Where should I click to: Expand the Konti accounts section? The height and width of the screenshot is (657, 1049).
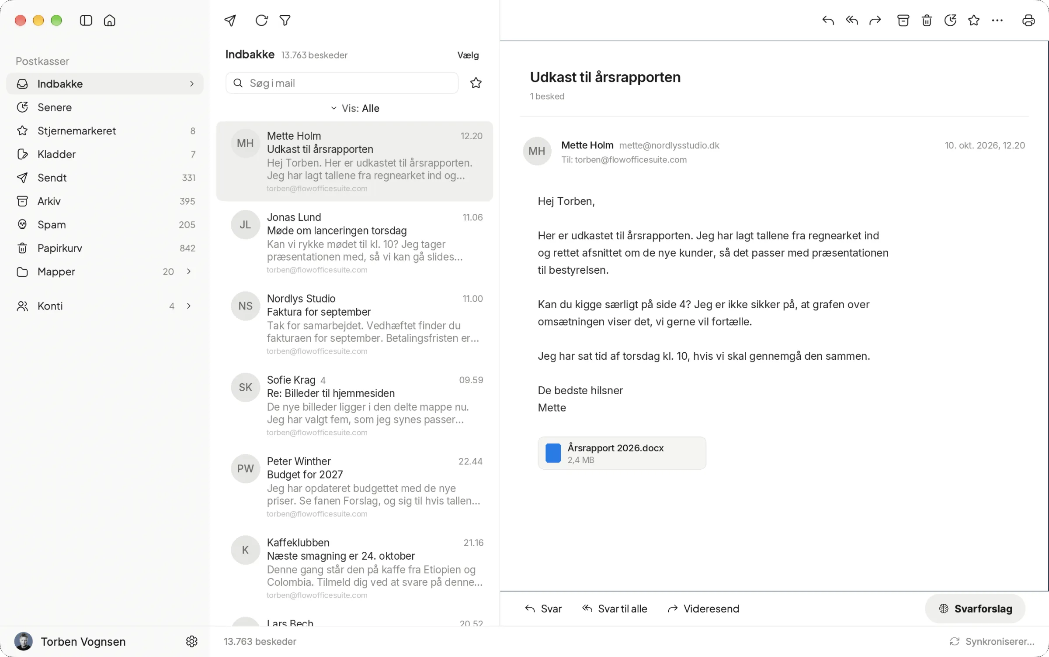coord(189,306)
